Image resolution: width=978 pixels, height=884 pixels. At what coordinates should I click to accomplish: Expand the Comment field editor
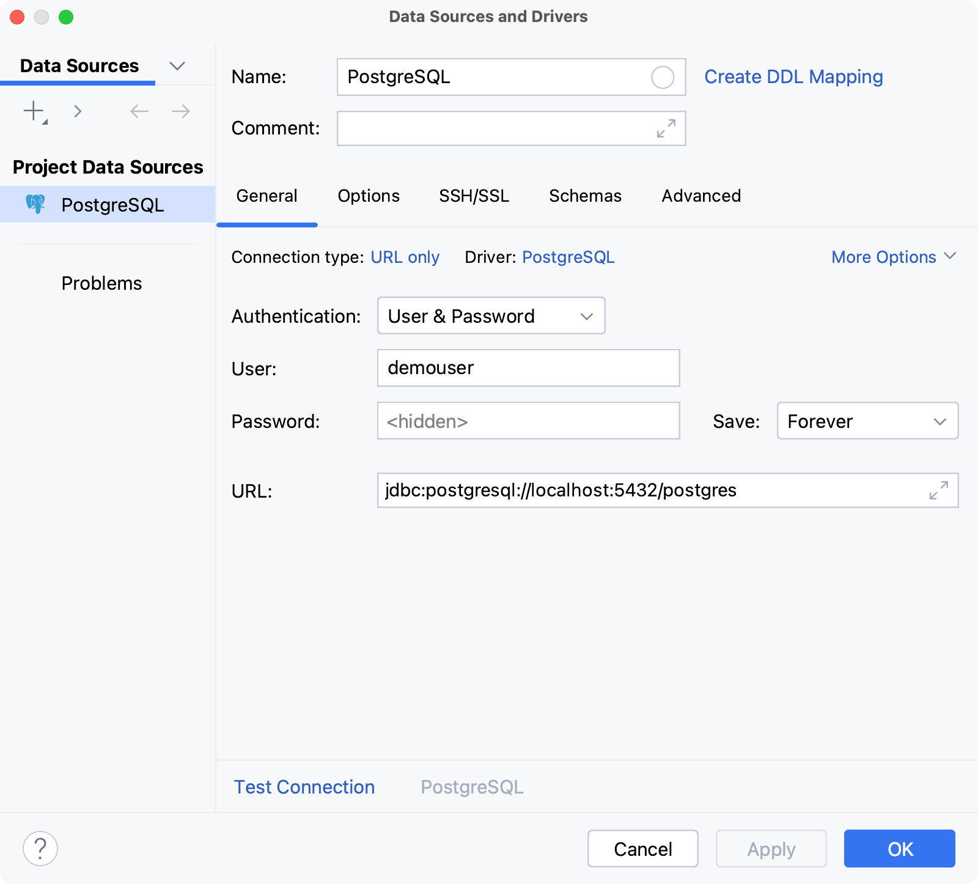666,128
